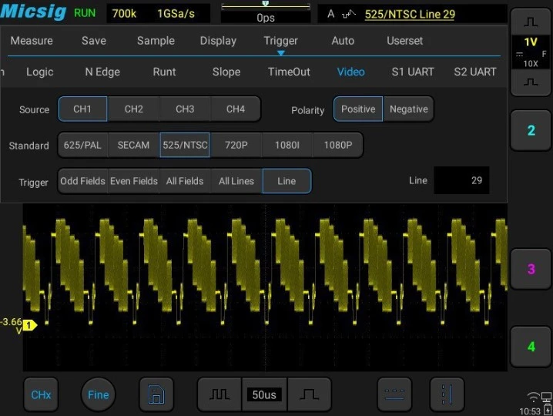
Task: Trigger on Even Fields
Action: coord(134,181)
